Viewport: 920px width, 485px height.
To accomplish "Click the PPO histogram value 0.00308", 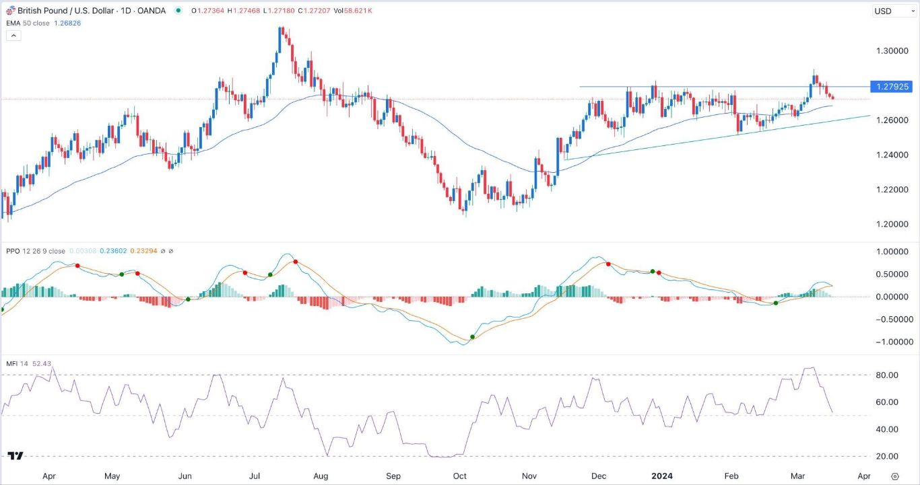I will pyautogui.click(x=82, y=251).
